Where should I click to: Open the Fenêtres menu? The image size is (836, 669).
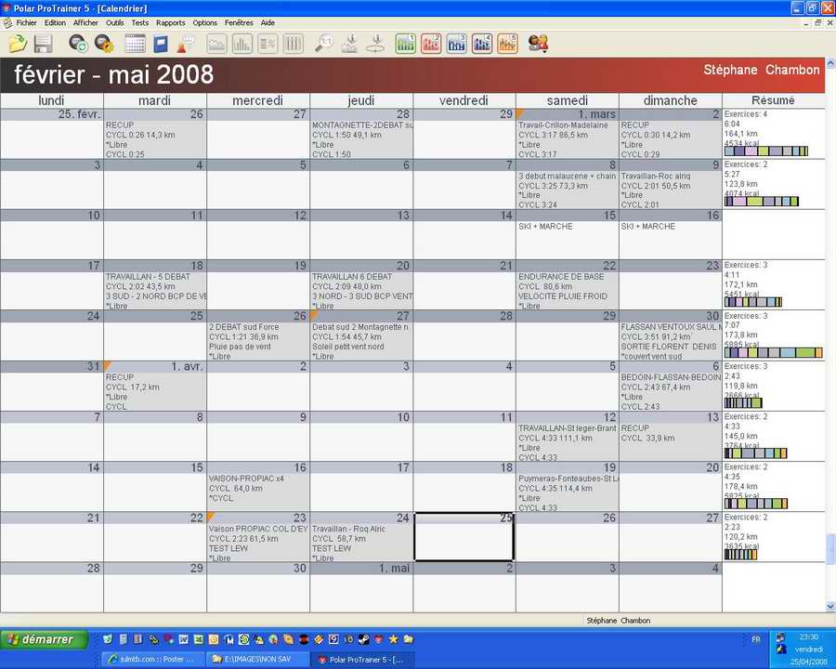[239, 22]
